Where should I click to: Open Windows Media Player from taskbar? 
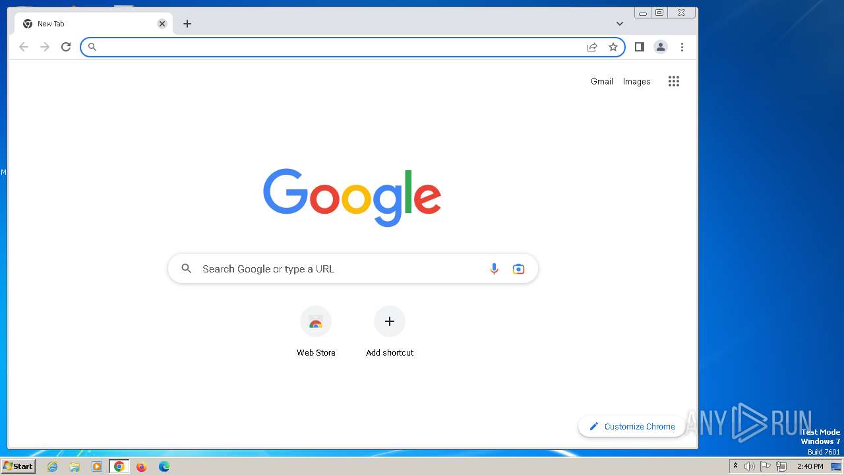(97, 466)
